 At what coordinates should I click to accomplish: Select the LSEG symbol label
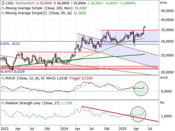point(10,3)
